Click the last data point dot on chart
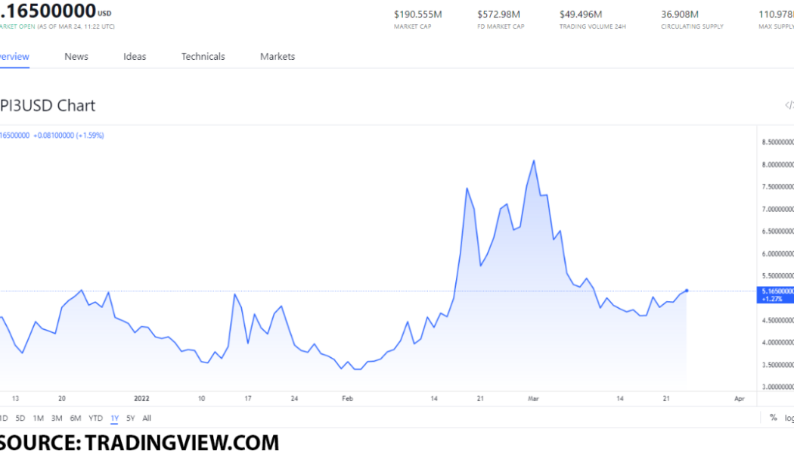The image size is (794, 454). coord(687,290)
